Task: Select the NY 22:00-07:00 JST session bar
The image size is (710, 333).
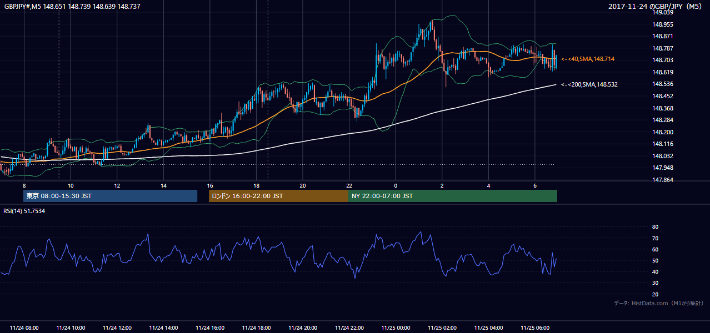Action: (x=453, y=196)
